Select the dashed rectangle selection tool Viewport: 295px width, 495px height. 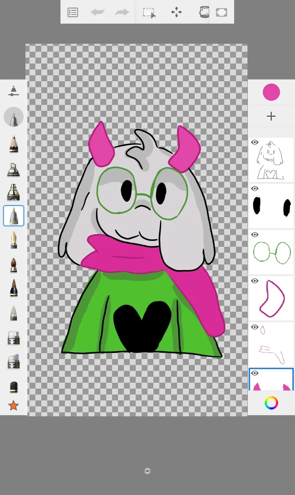point(149,13)
